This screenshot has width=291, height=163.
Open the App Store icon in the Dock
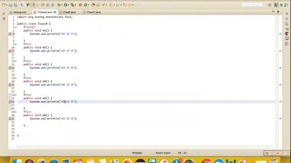pos(176,161)
